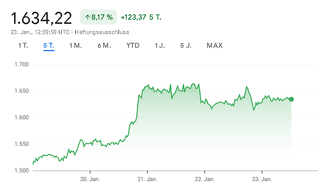
Task: Click the 23. Jan. axis marker
Action: 262,179
